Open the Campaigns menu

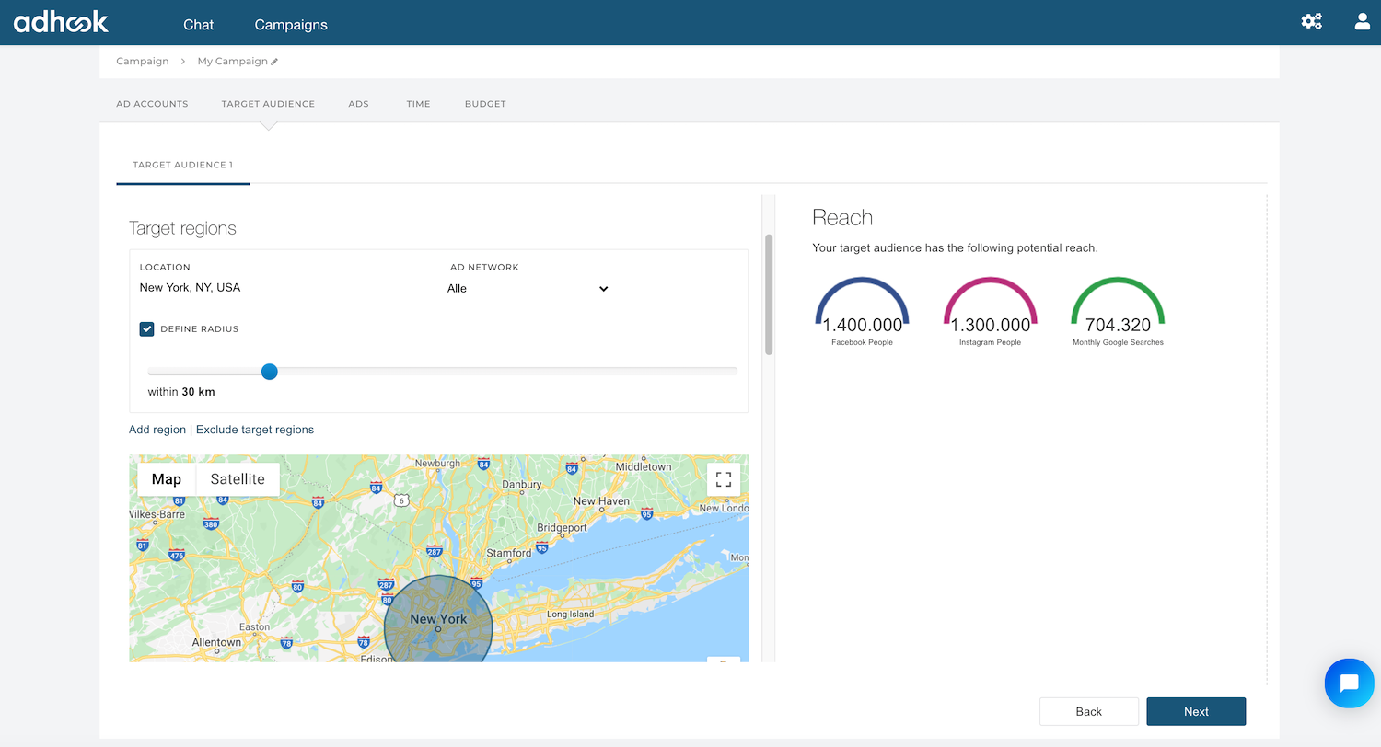[x=291, y=25]
